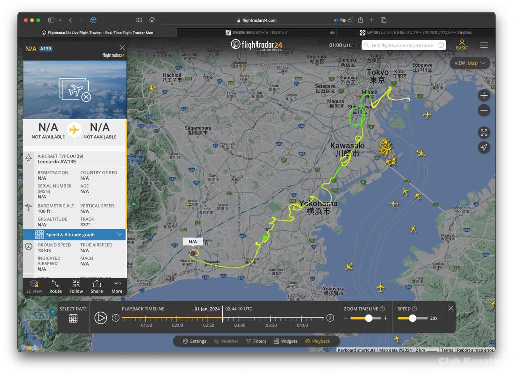
Task: Open the hamburger main menu
Action: tap(484, 45)
